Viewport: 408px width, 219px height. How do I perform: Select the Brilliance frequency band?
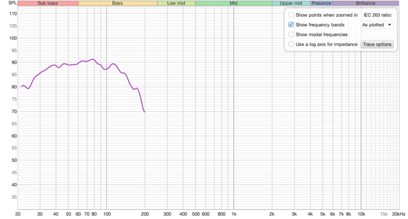(365, 3)
